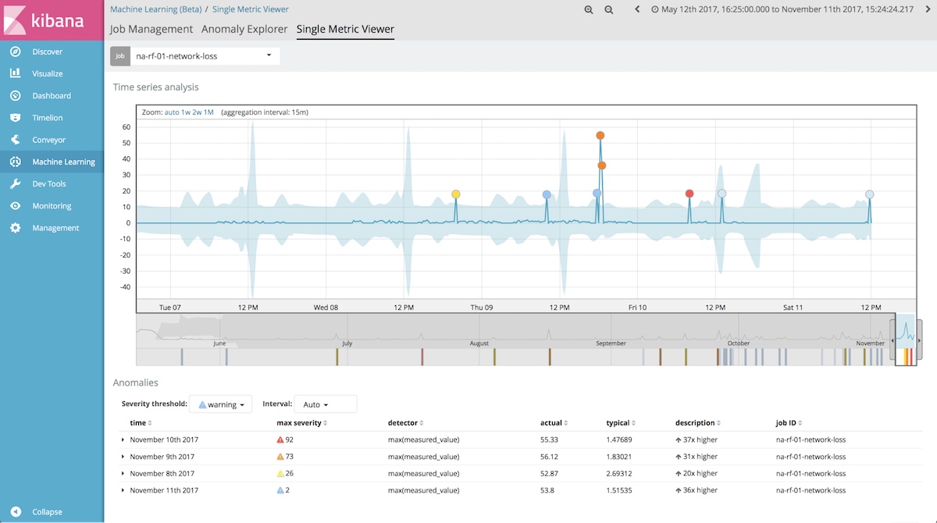Click severity 73 cell
Screen dimensions: 937x523
284,457
